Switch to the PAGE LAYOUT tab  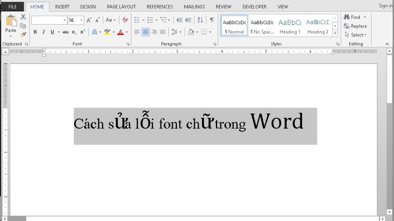tap(121, 7)
